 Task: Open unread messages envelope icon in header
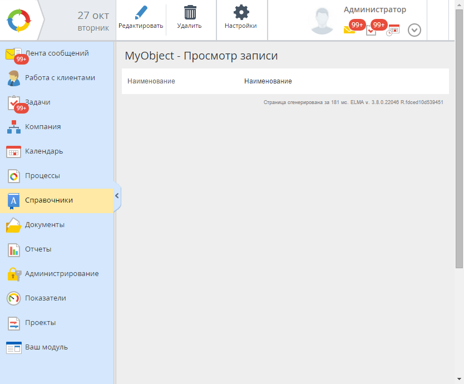click(349, 30)
